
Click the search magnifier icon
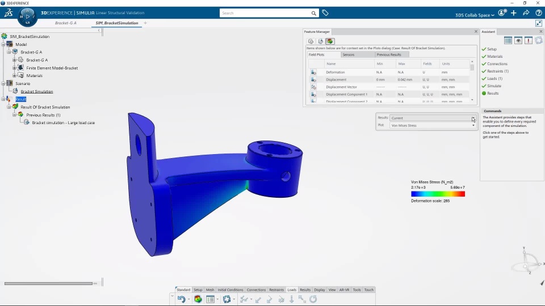313,13
